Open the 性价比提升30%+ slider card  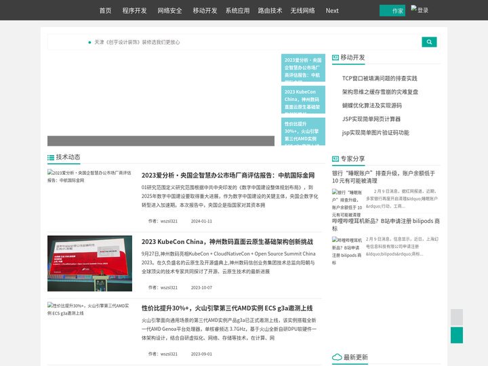pos(303,131)
